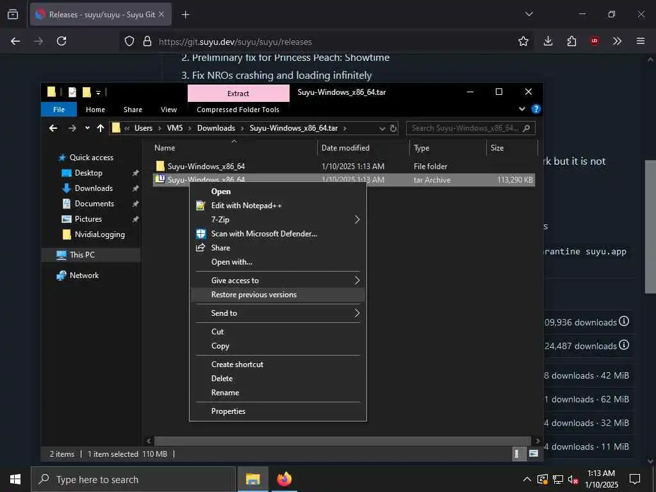
Task: Open the Home ribbon tab
Action: (x=95, y=110)
